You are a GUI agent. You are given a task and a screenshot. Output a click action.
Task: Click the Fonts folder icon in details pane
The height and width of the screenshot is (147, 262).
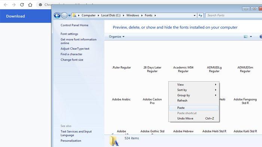click(x=114, y=141)
